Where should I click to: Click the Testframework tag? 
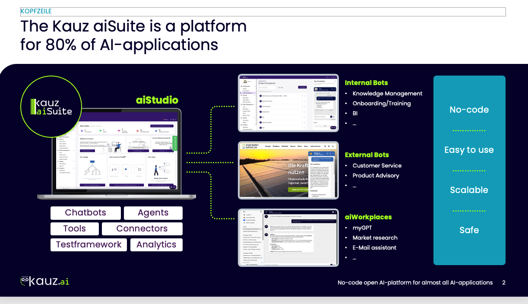pos(89,245)
